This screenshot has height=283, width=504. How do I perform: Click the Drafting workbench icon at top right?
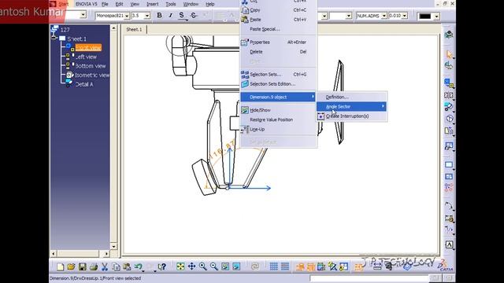click(x=449, y=35)
